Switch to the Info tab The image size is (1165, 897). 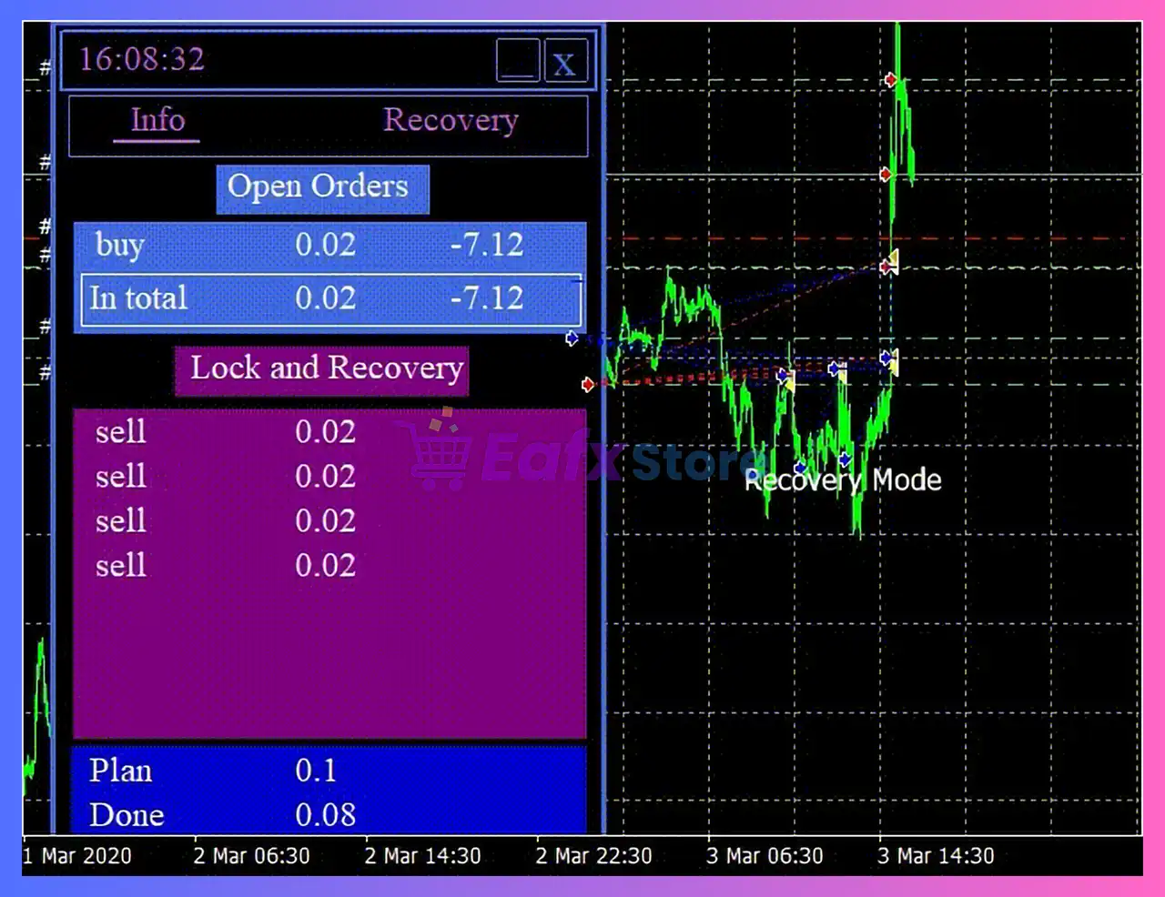pyautogui.click(x=157, y=120)
